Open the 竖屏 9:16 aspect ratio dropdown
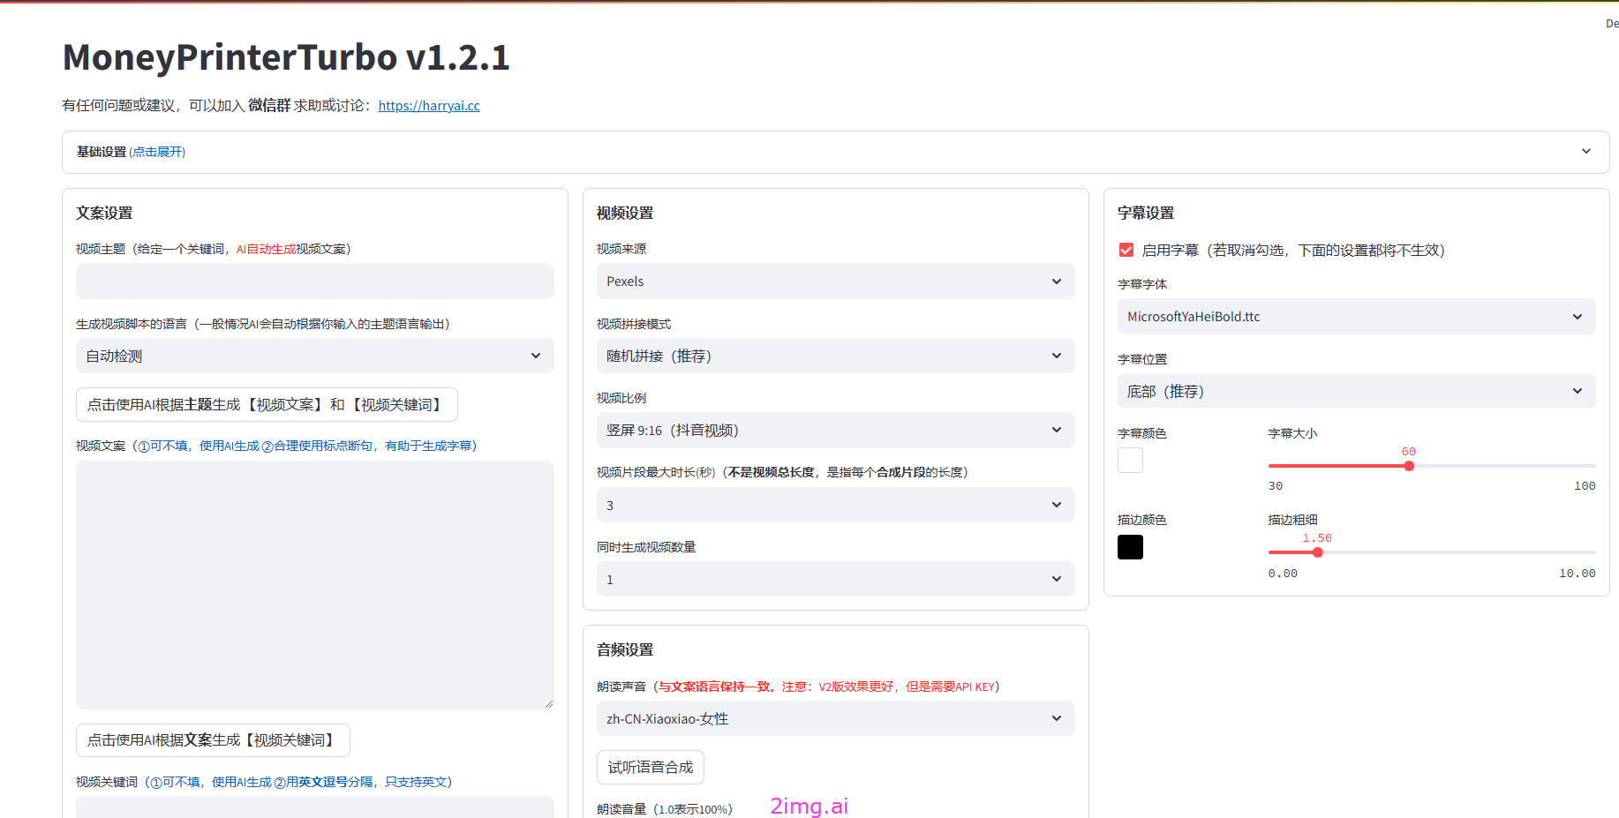 836,430
